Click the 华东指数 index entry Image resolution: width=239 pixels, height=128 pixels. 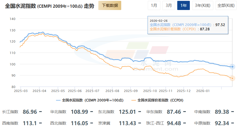(154, 112)
